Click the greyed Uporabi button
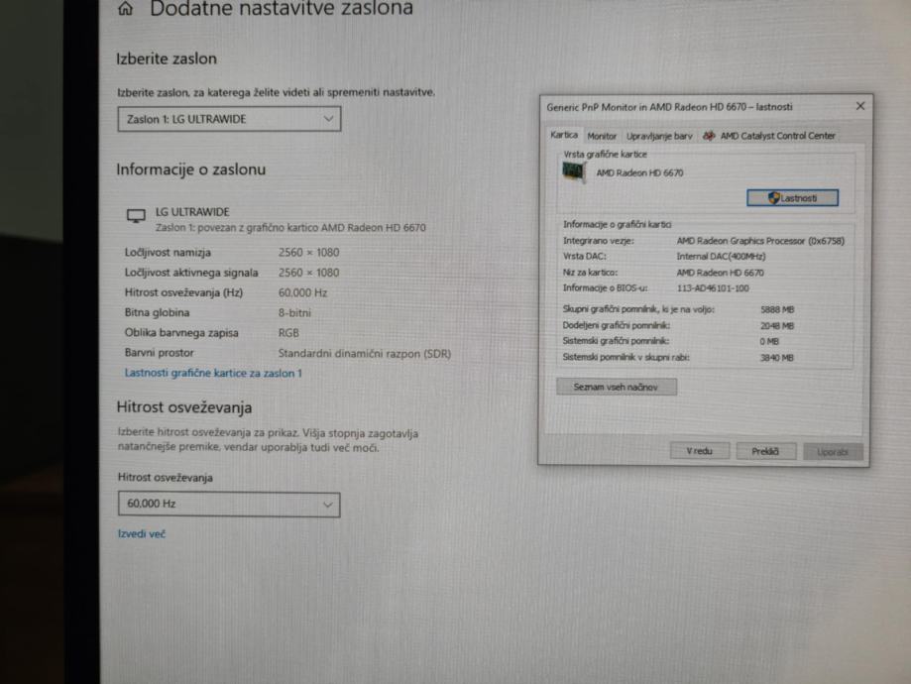This screenshot has height=684, width=911. coord(833,452)
